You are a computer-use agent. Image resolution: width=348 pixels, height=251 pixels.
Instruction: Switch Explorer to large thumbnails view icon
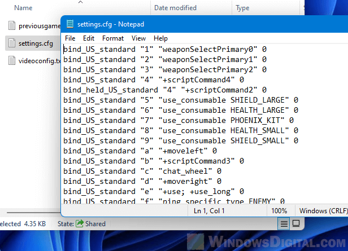(x=296, y=223)
